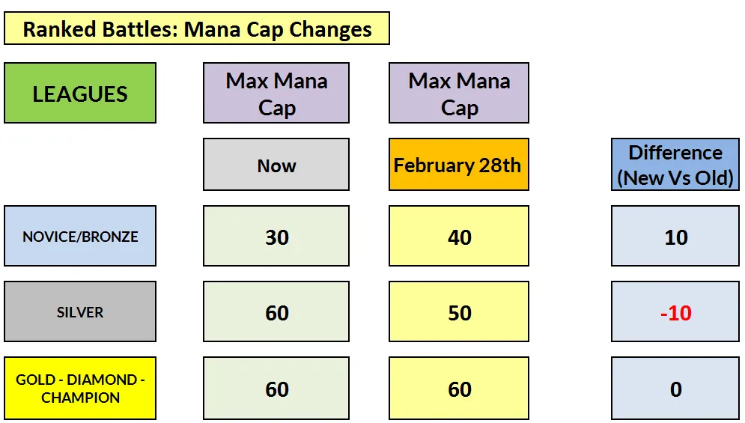
Task: Click the gray SILVER league row label
Action: point(80,312)
